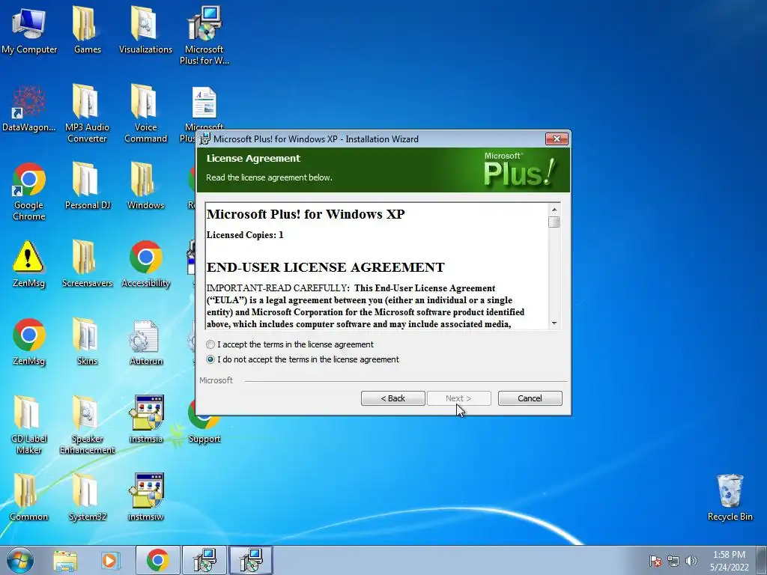
Task: Open the CD Label Maker folder
Action: pyautogui.click(x=29, y=425)
